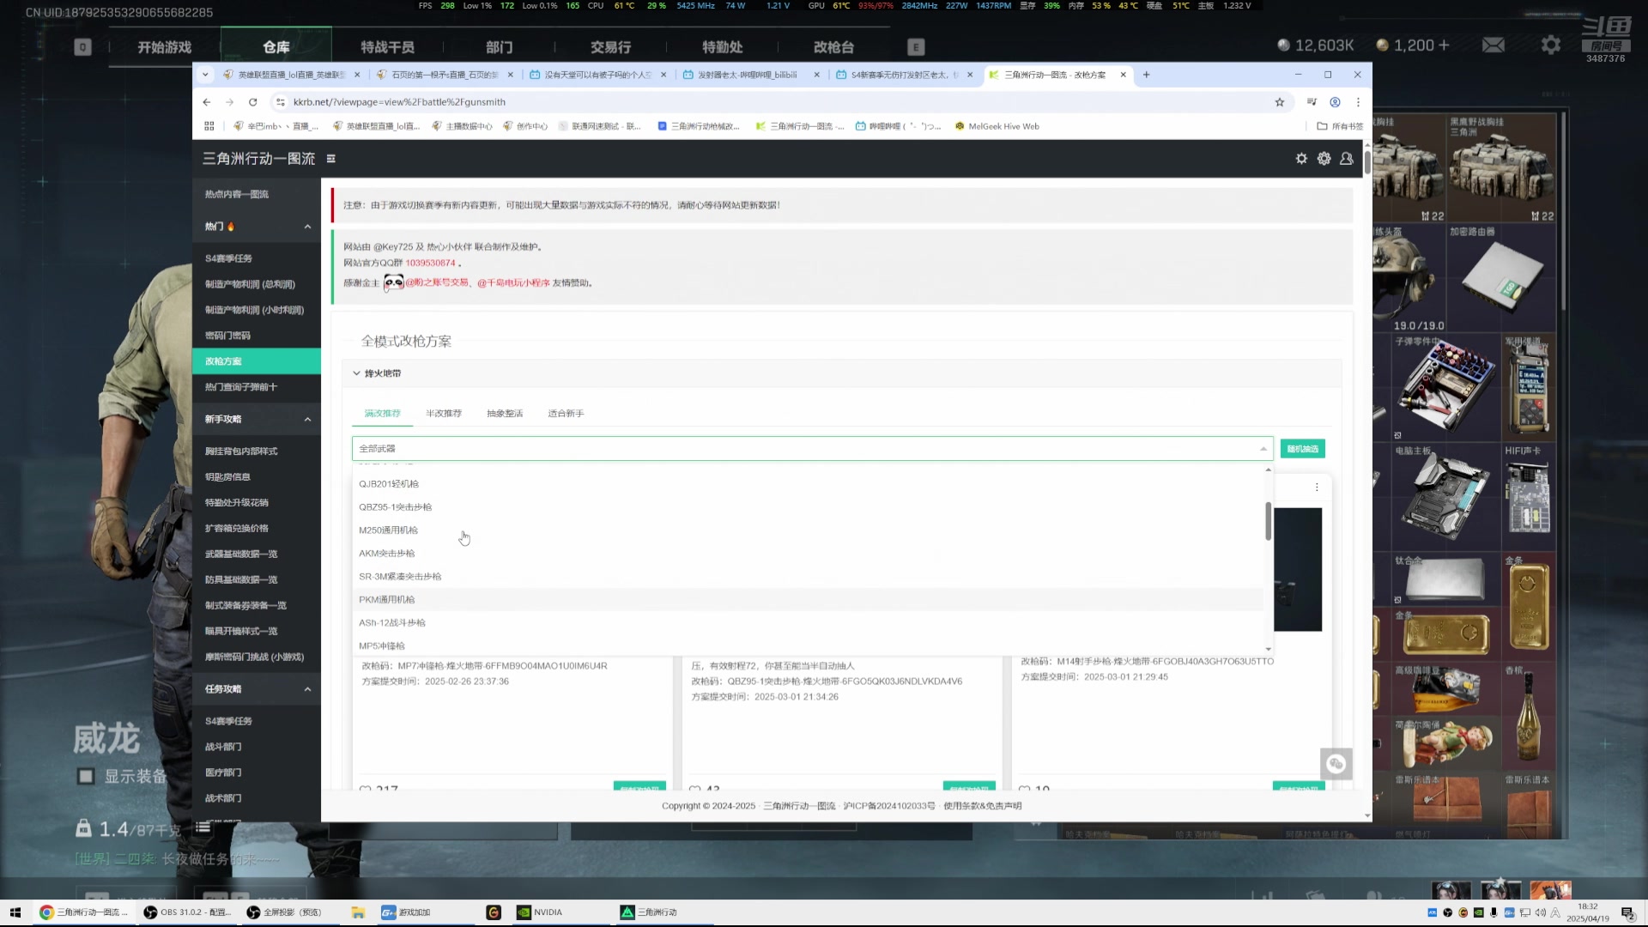Image resolution: width=1648 pixels, height=927 pixels.
Task: Open 所有书签 folder in bookmarks bar
Action: pos(1340,126)
